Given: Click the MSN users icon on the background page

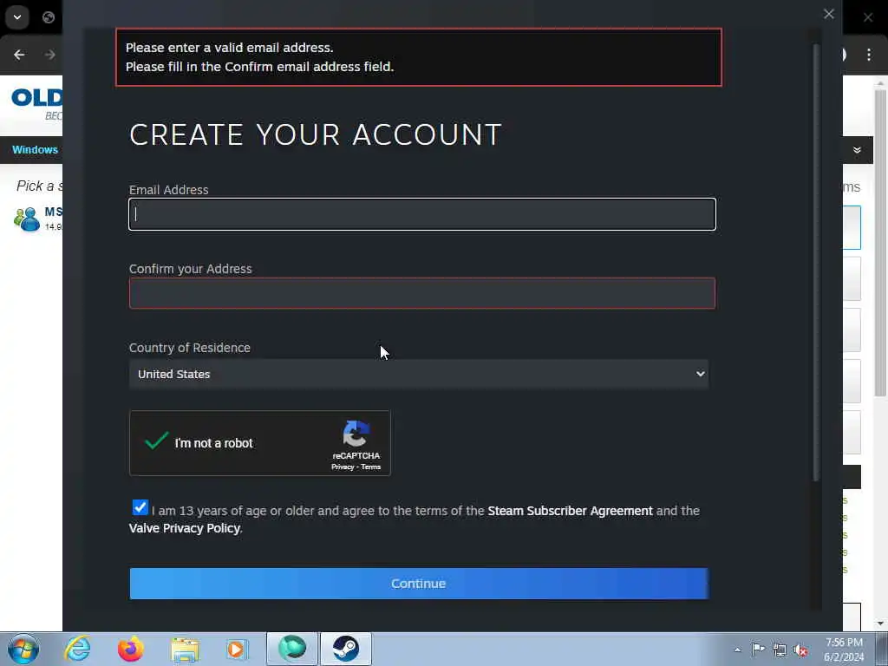Looking at the screenshot, I should point(27,219).
